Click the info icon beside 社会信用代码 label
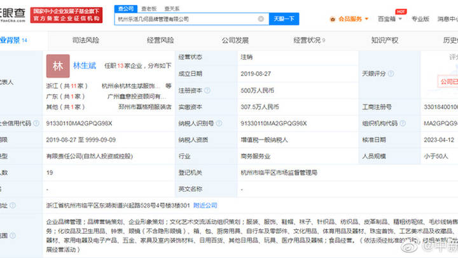The height and width of the screenshot is (258, 458). [x=36, y=123]
